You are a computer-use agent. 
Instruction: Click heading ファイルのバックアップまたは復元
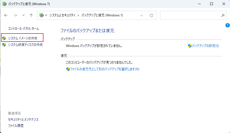[87, 31]
